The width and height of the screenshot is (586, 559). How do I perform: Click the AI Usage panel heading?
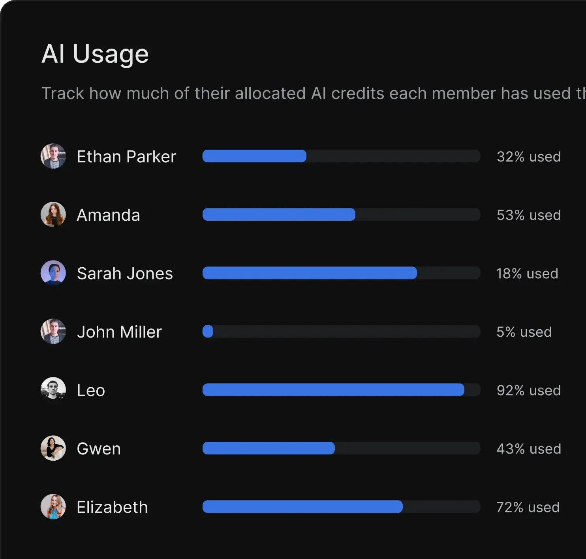click(x=95, y=53)
